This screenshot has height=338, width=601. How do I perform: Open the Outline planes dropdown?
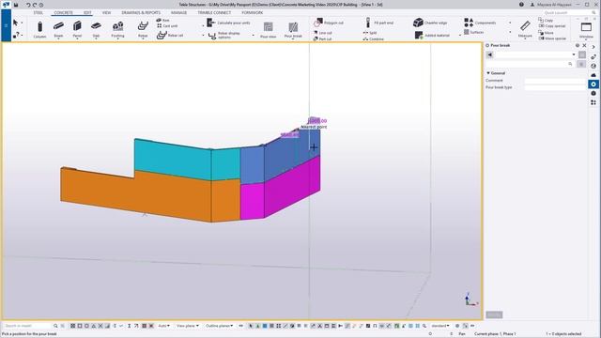pos(219,326)
